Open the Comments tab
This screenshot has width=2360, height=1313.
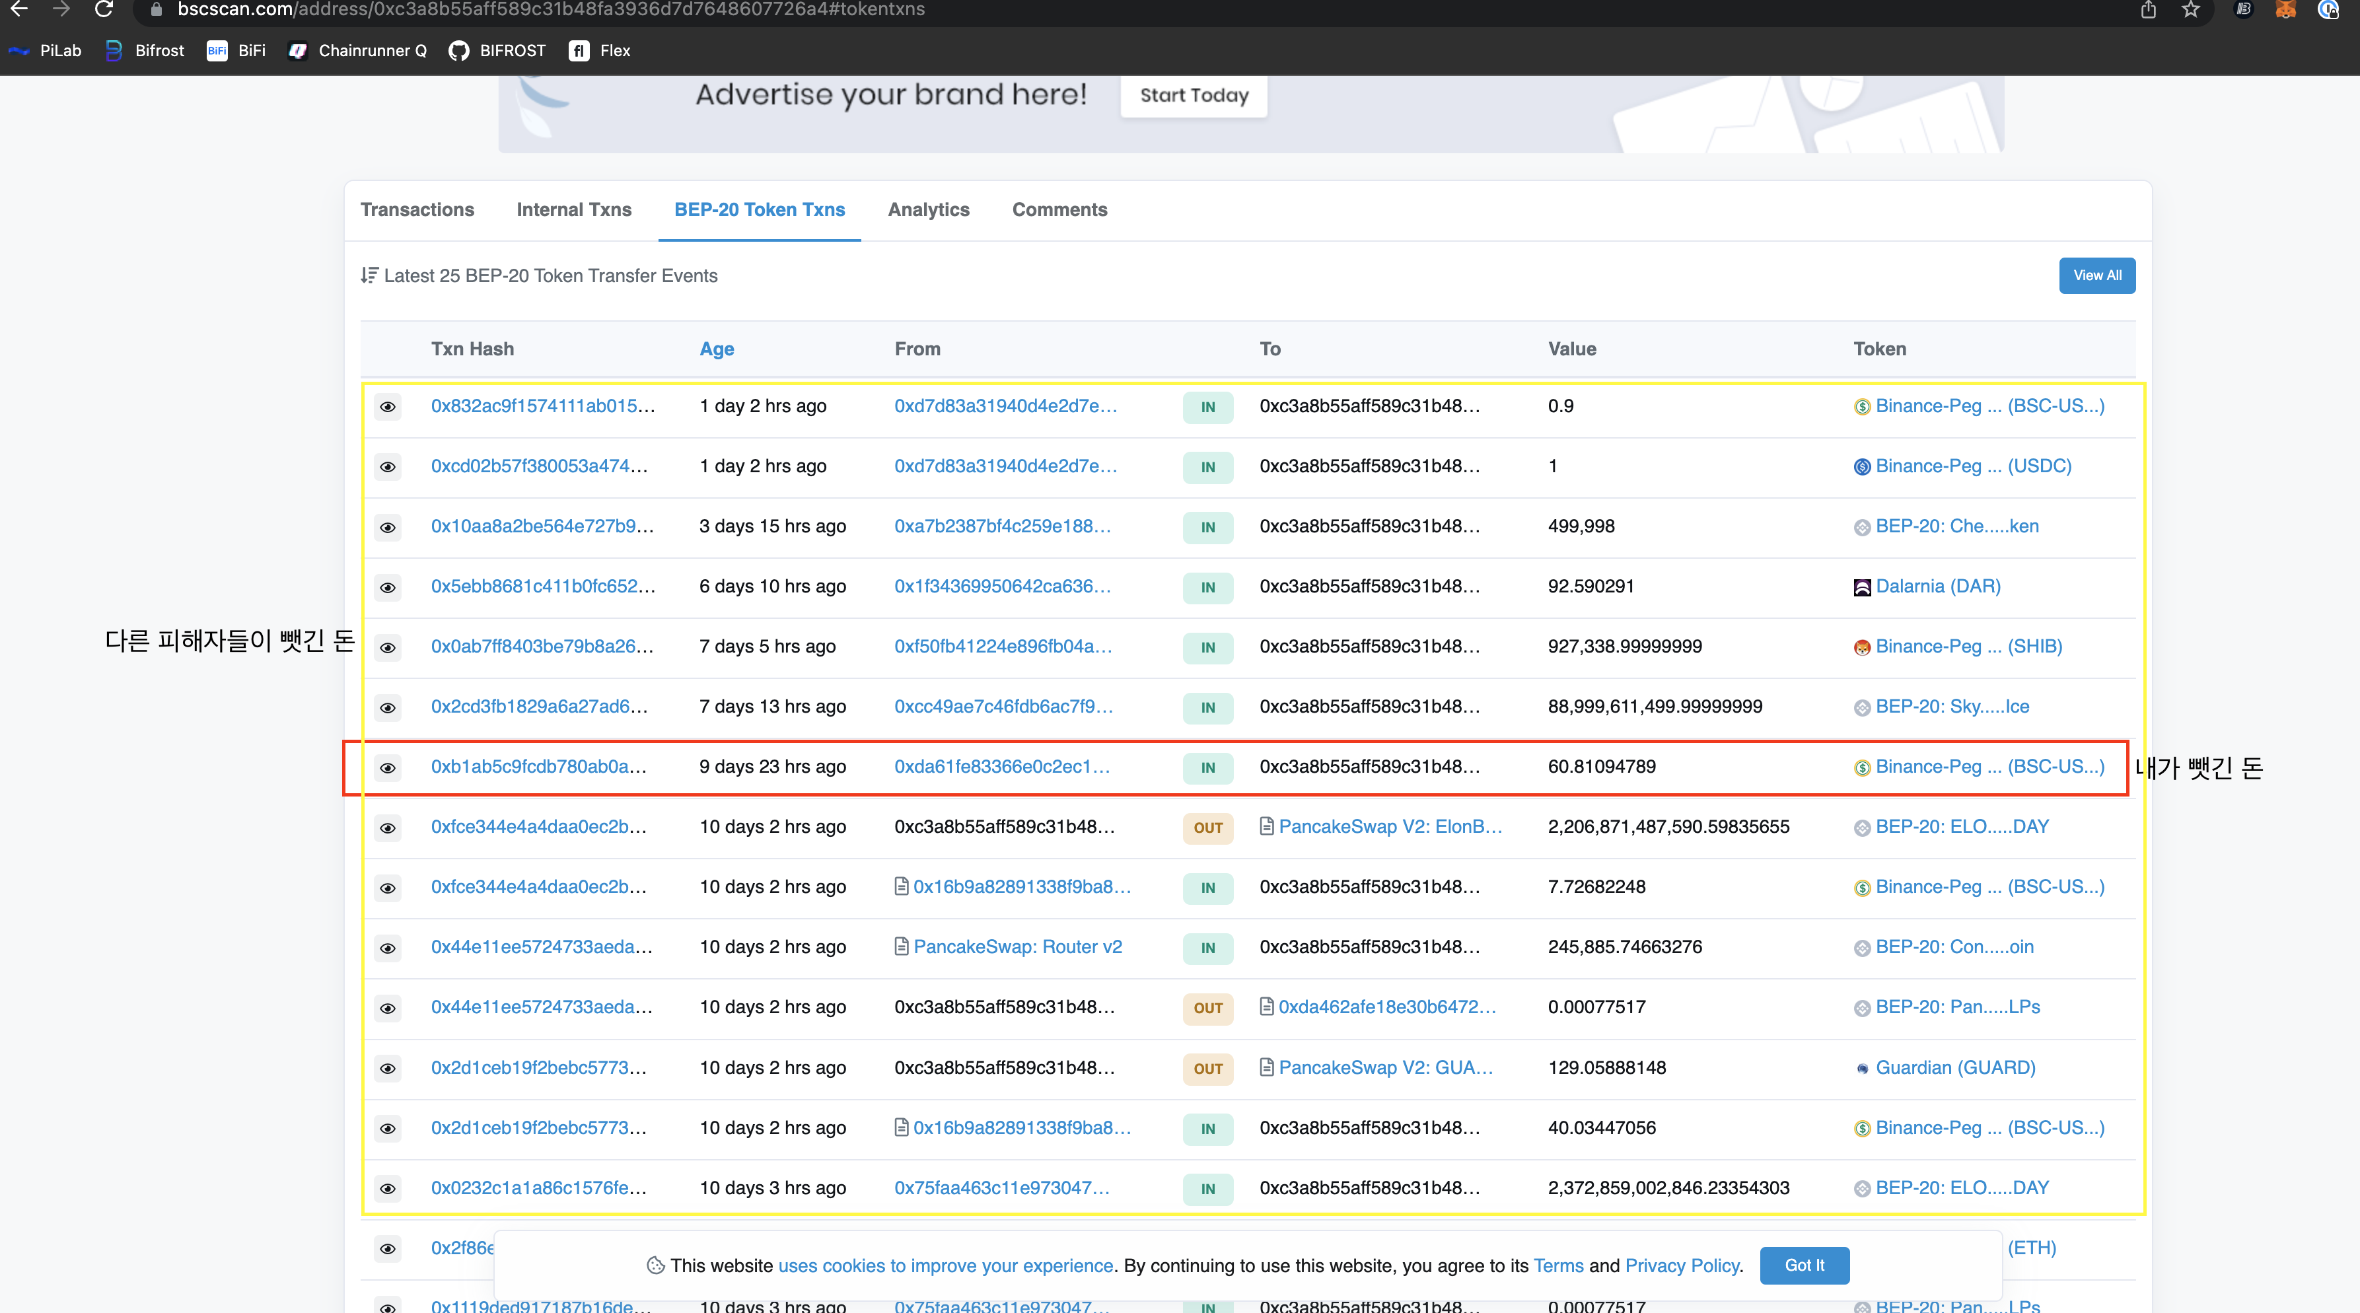[x=1059, y=210]
